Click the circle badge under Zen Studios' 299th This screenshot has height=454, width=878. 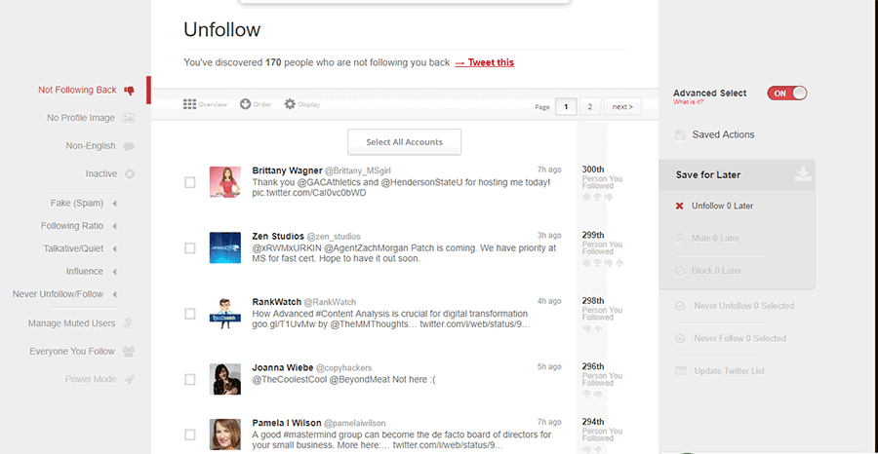click(x=587, y=263)
